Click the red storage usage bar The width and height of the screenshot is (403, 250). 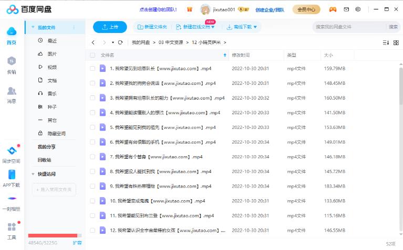tap(53, 235)
